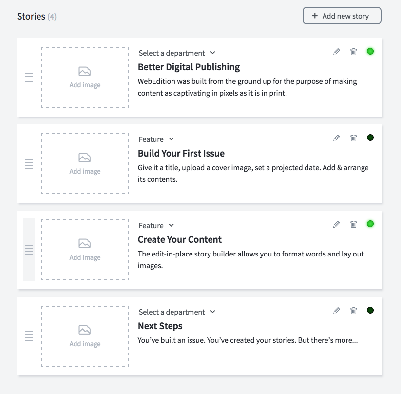Expand the Feature dropdown on Create Your Content

156,225
